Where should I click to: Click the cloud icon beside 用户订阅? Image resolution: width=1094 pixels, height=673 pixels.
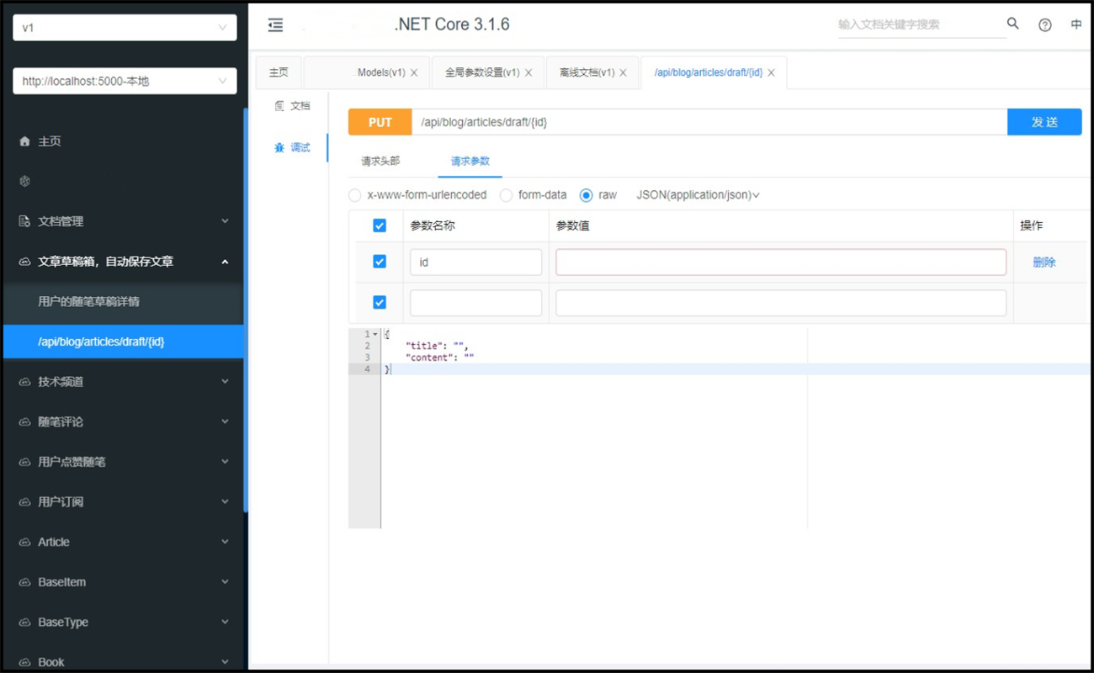(24, 502)
